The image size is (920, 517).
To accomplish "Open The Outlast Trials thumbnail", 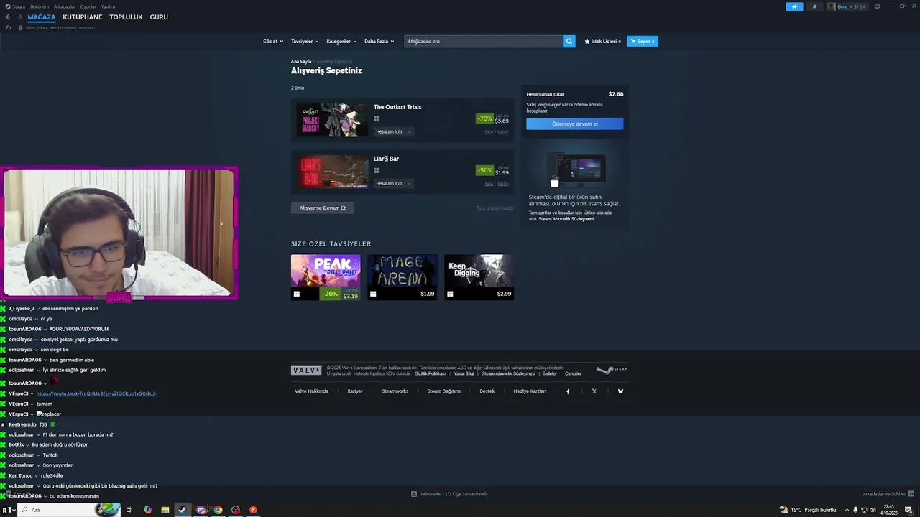I will 332,120.
